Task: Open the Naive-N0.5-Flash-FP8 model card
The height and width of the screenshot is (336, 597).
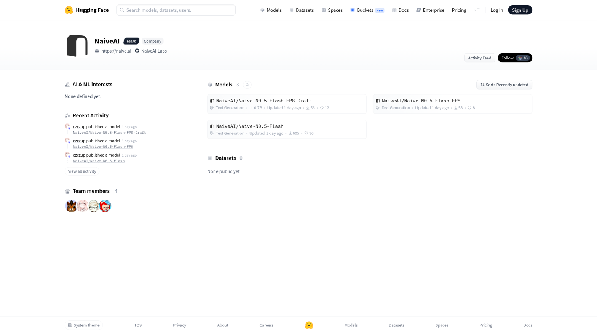Action: click(x=452, y=104)
